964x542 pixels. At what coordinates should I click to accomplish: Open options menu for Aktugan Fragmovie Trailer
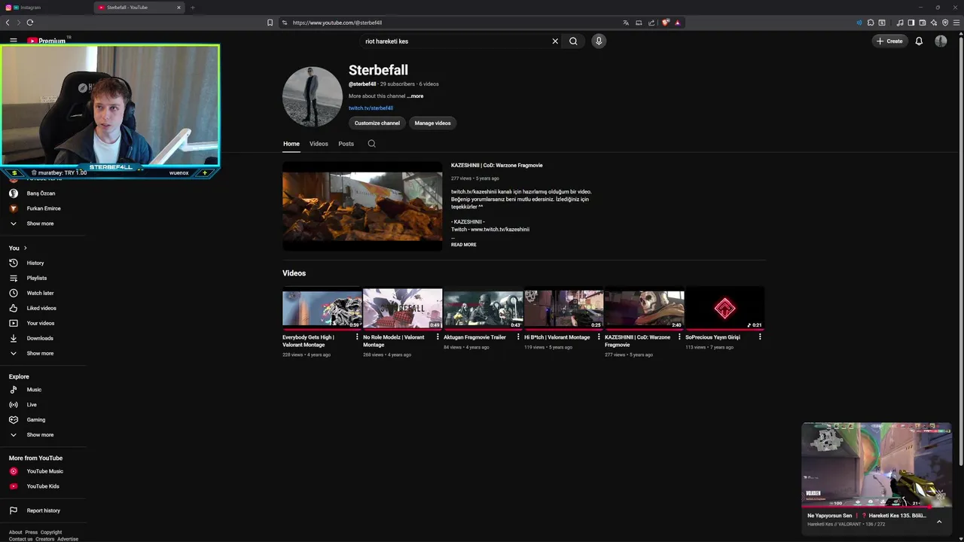pyautogui.click(x=518, y=337)
